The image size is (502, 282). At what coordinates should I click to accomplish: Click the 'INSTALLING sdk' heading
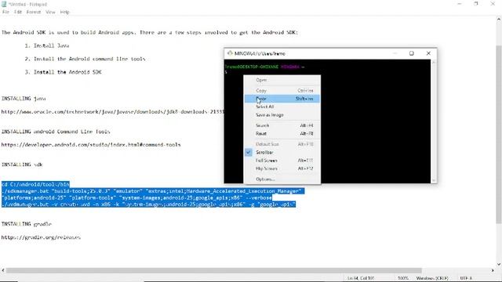click(x=22, y=164)
